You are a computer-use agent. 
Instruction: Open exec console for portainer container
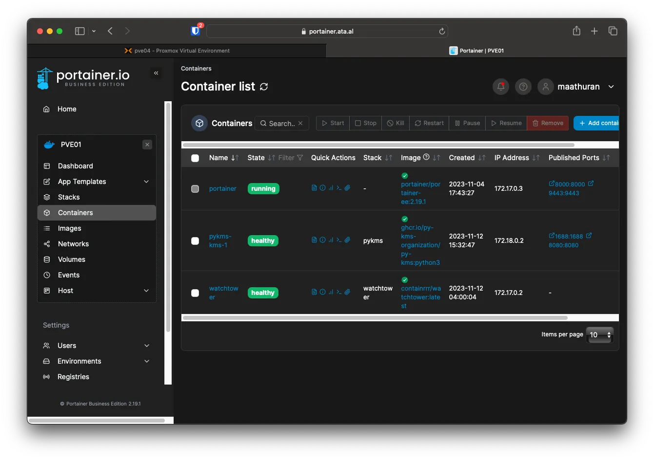[339, 188]
